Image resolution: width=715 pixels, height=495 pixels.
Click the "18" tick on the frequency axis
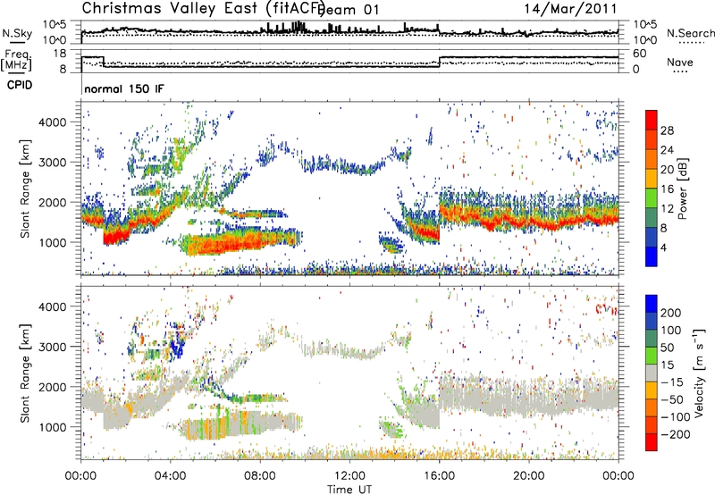coord(60,54)
